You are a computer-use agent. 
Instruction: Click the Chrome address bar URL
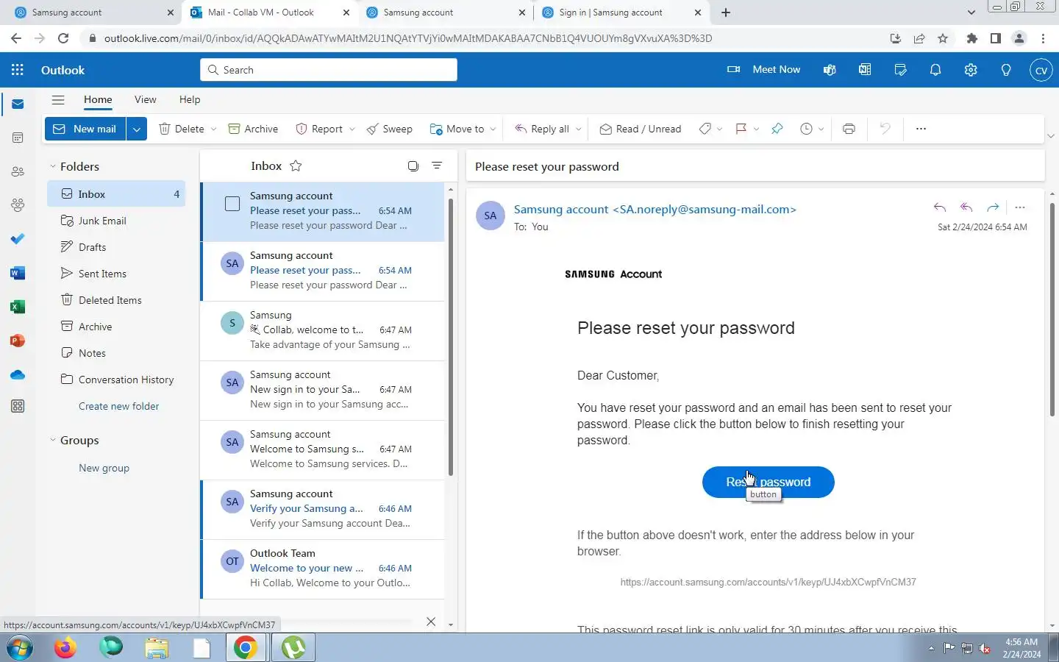(407, 38)
